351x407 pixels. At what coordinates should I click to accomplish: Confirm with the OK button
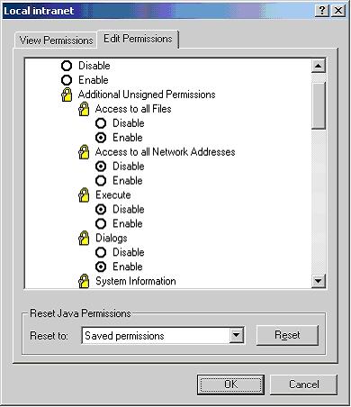click(x=230, y=384)
